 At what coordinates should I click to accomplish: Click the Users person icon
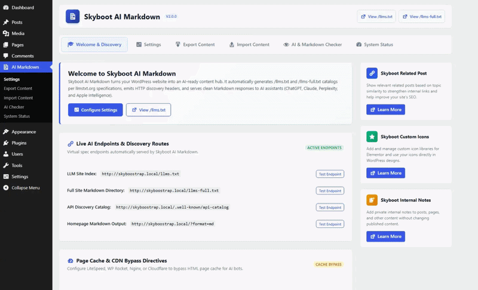(6, 154)
